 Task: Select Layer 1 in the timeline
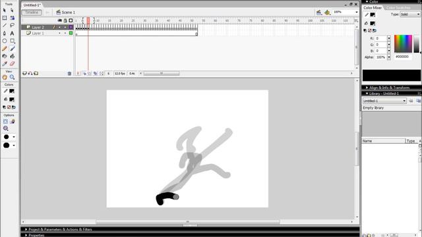(38, 34)
